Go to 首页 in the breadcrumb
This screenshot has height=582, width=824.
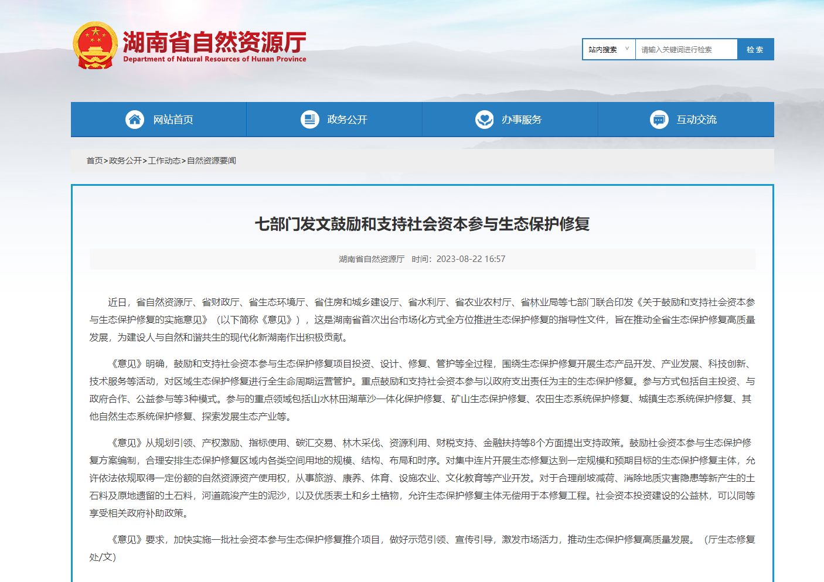click(x=94, y=161)
